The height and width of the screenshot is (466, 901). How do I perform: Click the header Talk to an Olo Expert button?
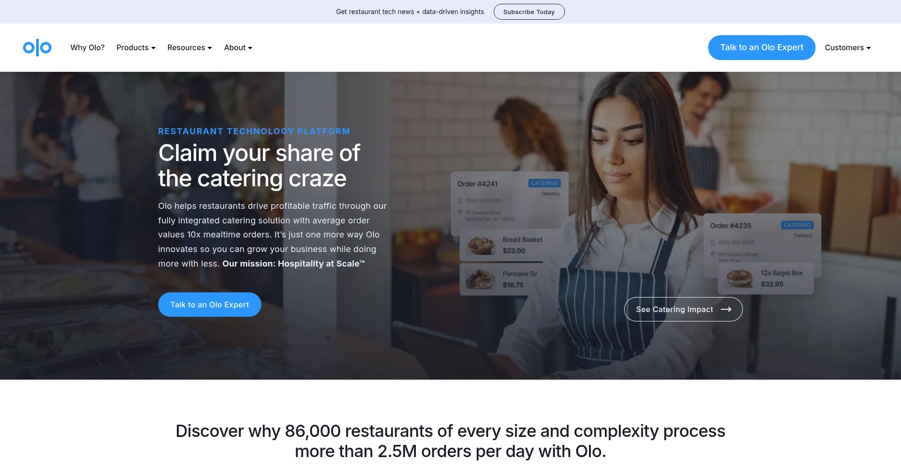tap(762, 47)
